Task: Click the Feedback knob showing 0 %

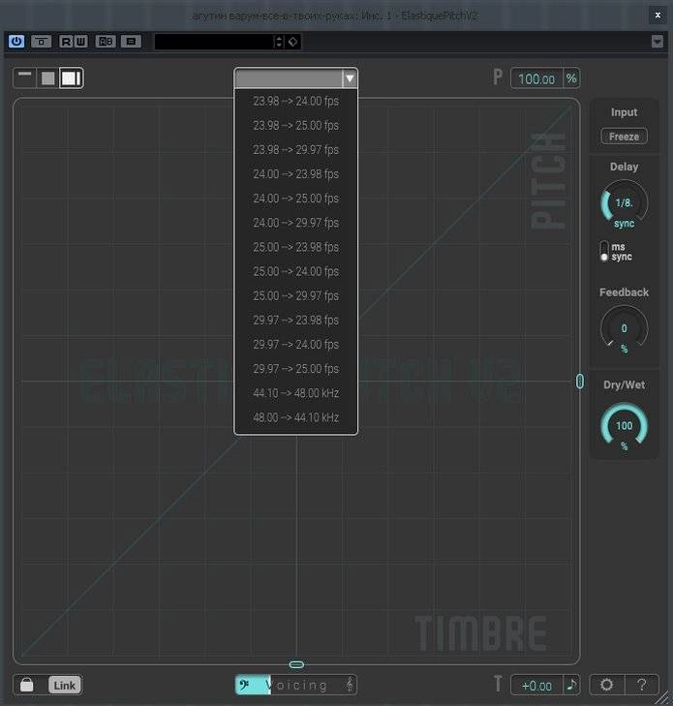Action: click(624, 329)
